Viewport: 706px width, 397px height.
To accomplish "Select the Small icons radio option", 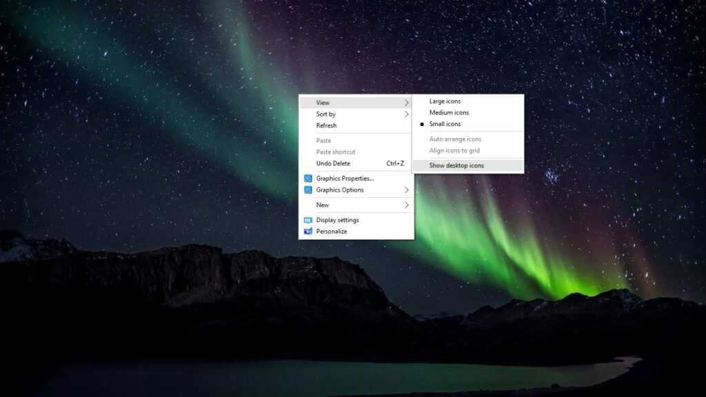I will (x=446, y=124).
